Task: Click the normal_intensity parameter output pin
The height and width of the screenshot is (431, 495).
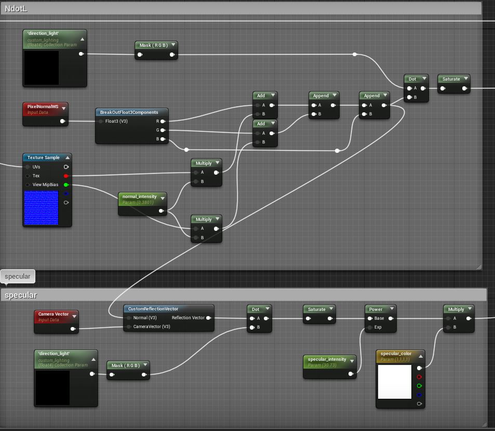Action: [162, 211]
